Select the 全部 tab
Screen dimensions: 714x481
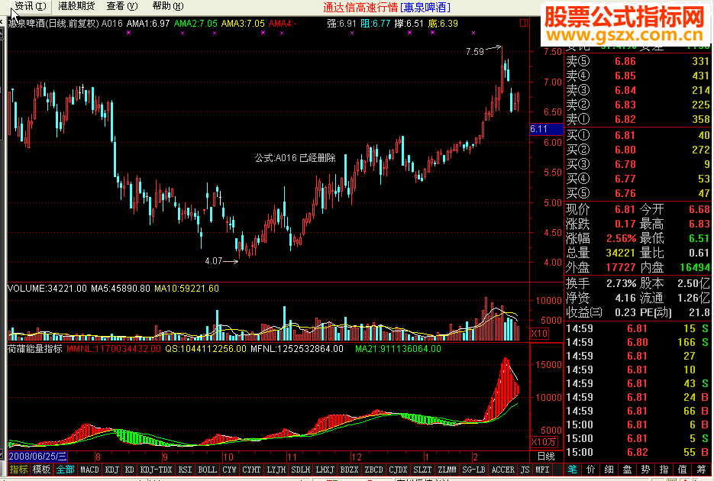click(65, 470)
